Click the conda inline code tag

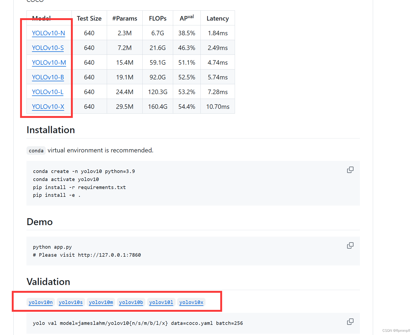[x=36, y=151]
